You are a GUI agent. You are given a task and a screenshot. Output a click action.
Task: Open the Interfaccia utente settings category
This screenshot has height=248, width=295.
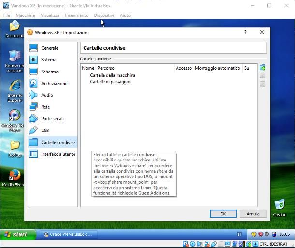53,154
